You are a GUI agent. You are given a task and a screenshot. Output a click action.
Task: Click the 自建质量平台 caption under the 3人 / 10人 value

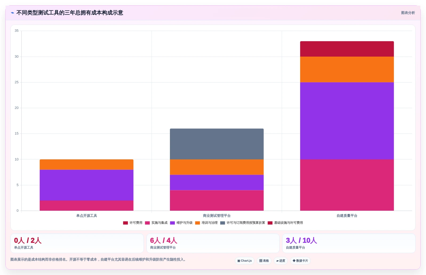296,248
